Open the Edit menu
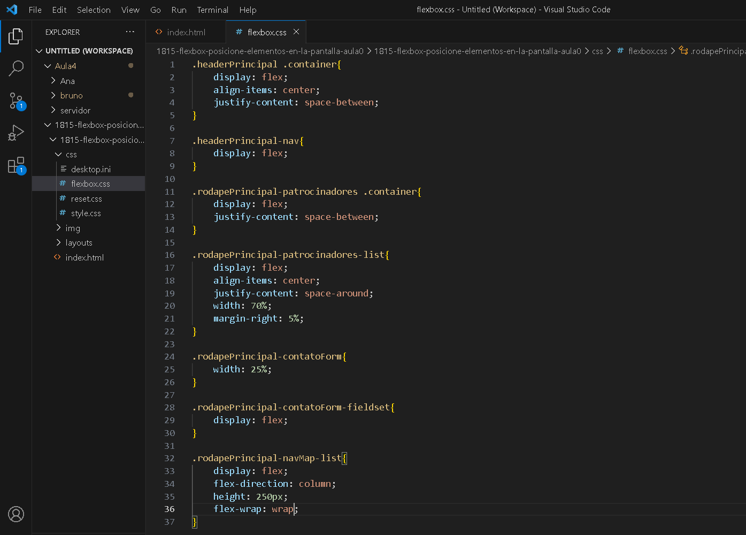The width and height of the screenshot is (746, 535). [x=59, y=10]
